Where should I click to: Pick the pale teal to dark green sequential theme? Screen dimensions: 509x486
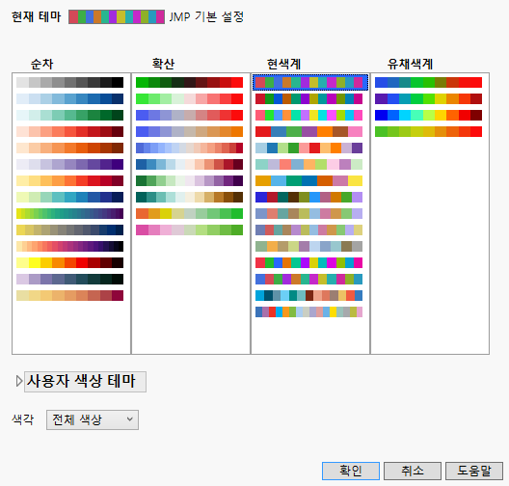[69, 116]
